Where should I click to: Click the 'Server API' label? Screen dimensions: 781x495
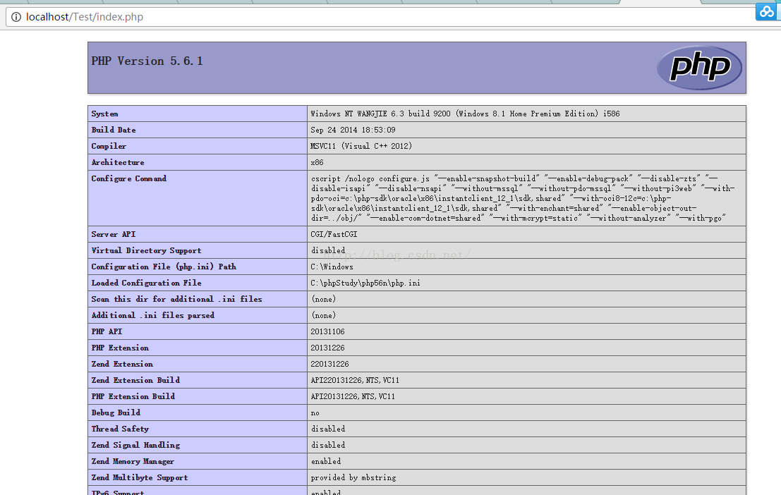pyautogui.click(x=113, y=235)
